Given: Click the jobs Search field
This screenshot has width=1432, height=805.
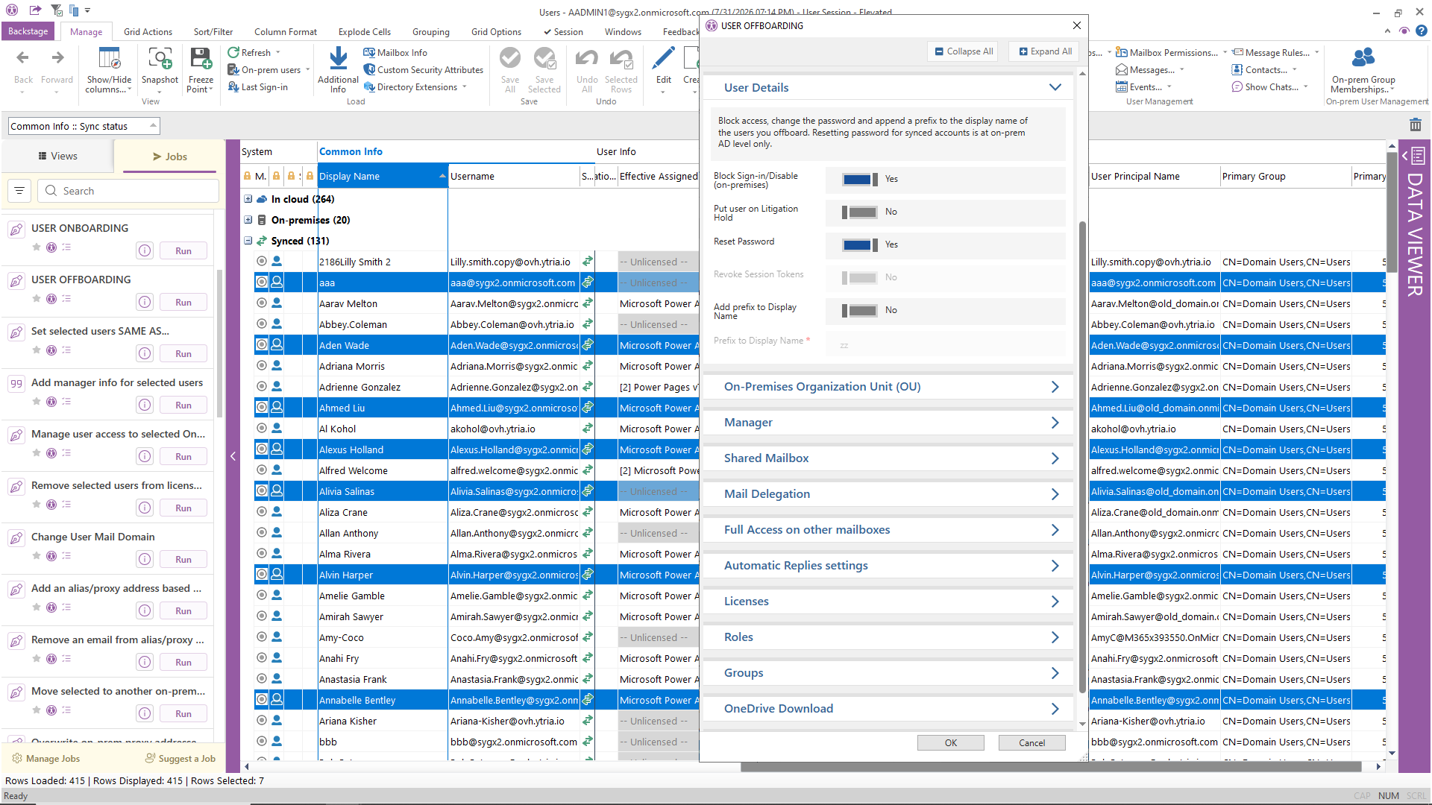Looking at the screenshot, I should tap(128, 191).
